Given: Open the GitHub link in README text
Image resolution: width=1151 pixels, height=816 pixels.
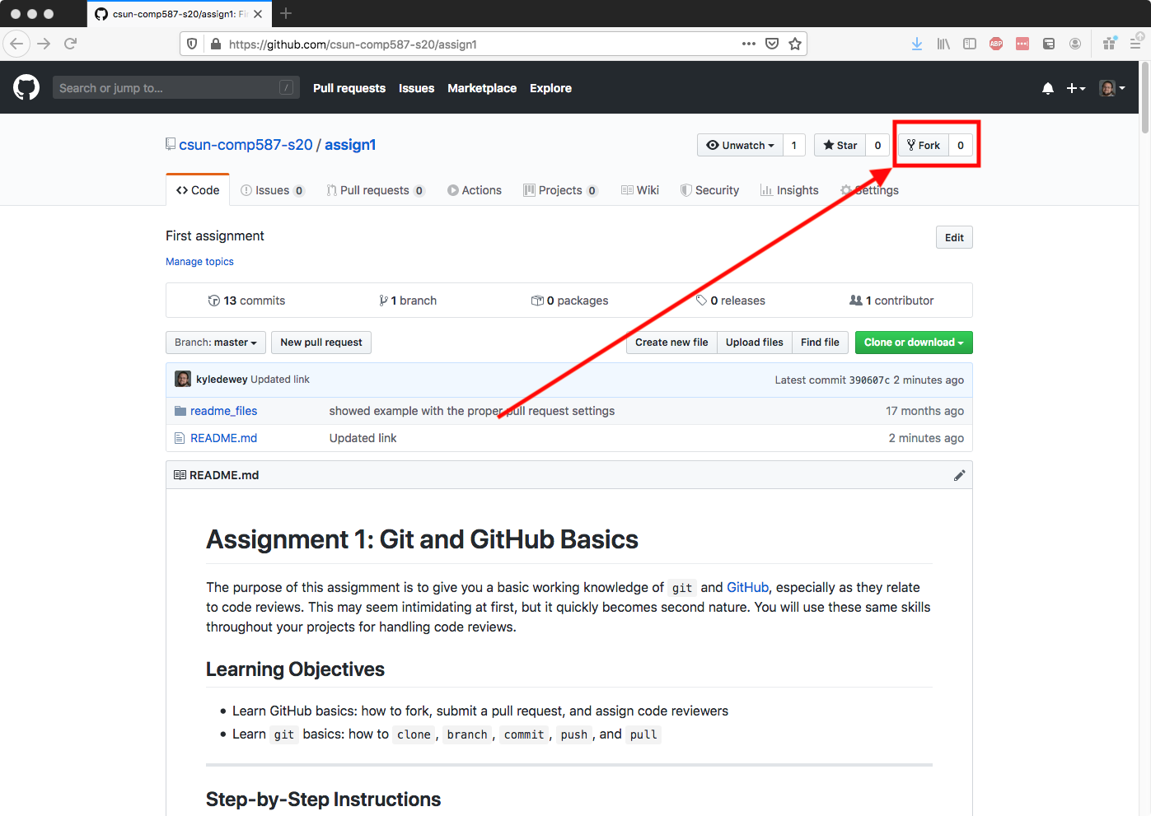Looking at the screenshot, I should (747, 587).
